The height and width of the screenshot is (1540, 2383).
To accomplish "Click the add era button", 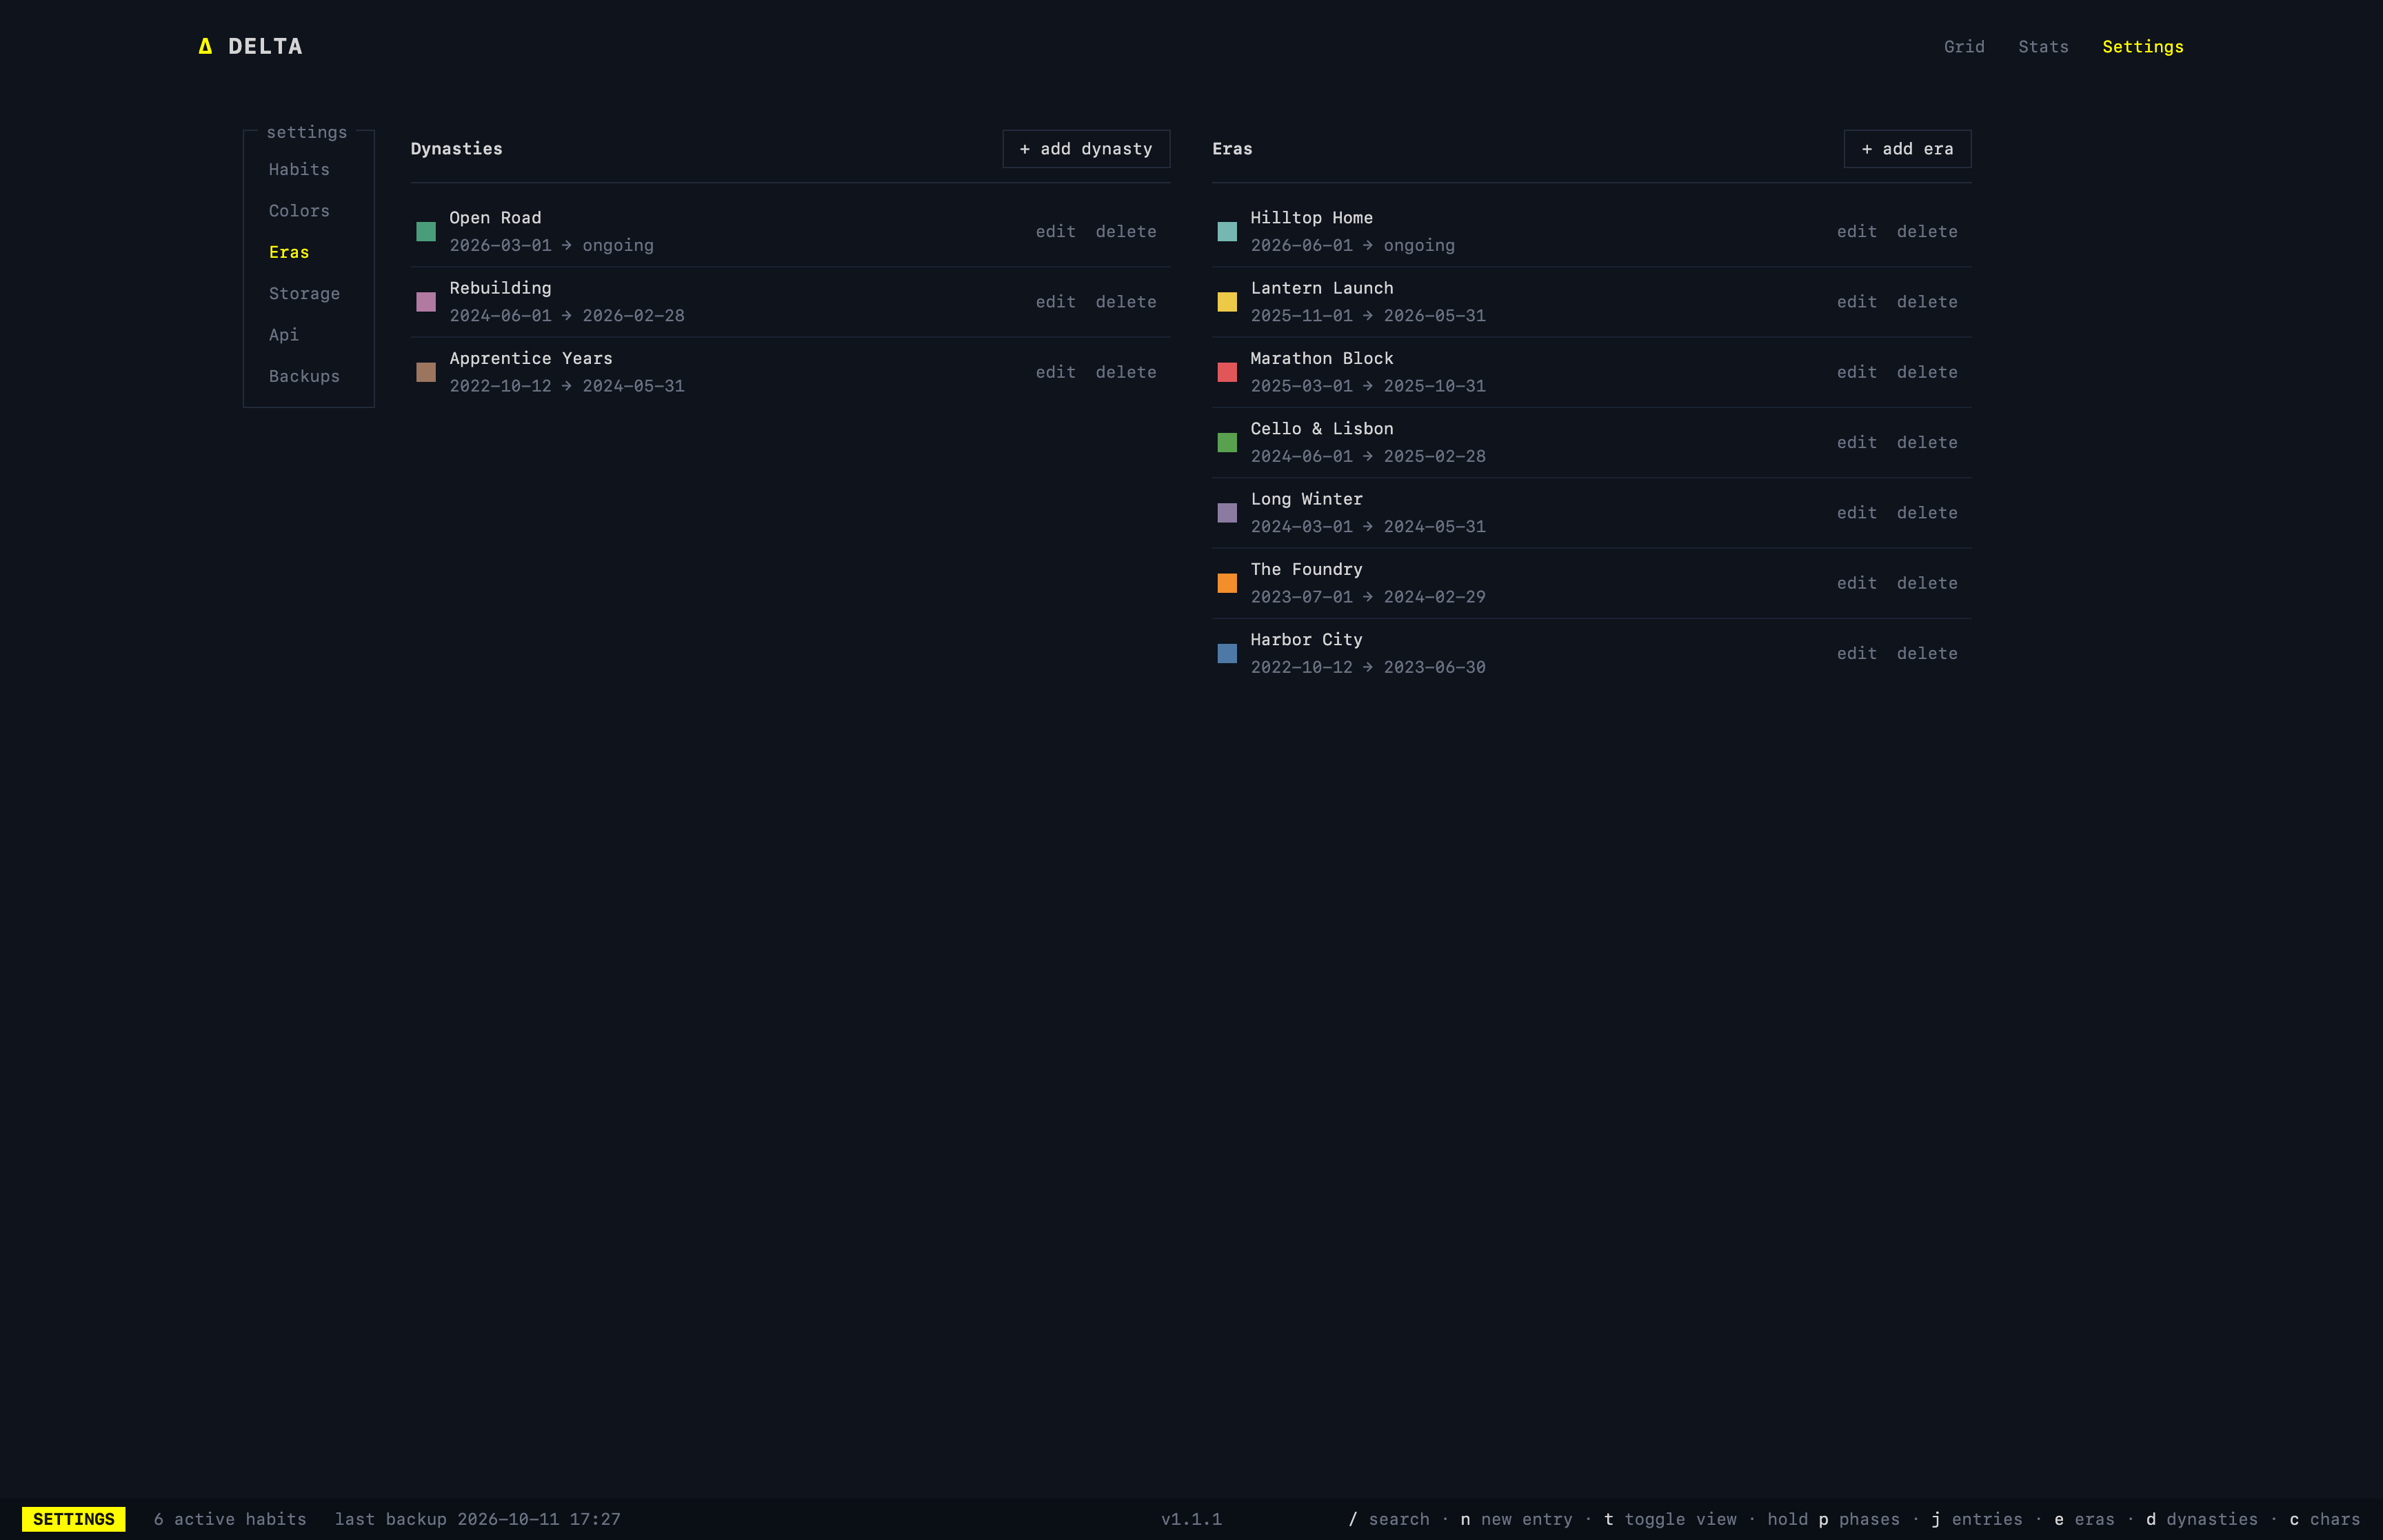I will click(1907, 149).
